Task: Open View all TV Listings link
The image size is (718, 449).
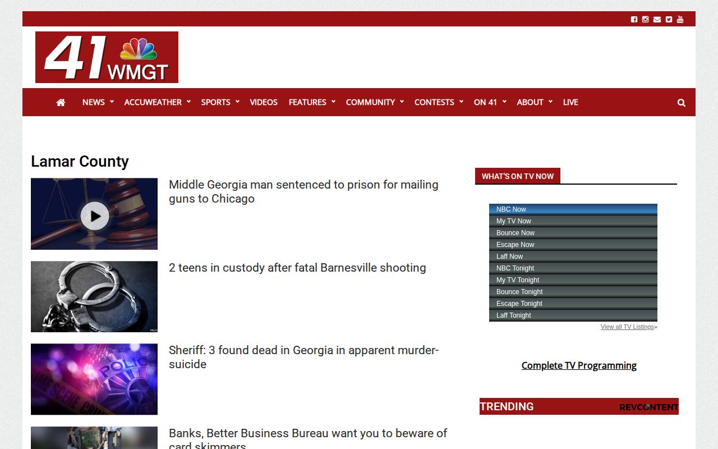Action: click(627, 327)
